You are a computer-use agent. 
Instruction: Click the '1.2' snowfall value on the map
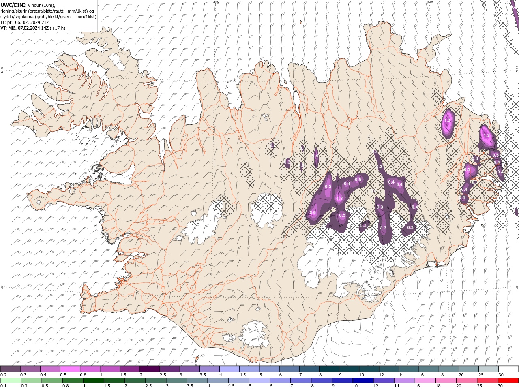pyautogui.click(x=487, y=135)
